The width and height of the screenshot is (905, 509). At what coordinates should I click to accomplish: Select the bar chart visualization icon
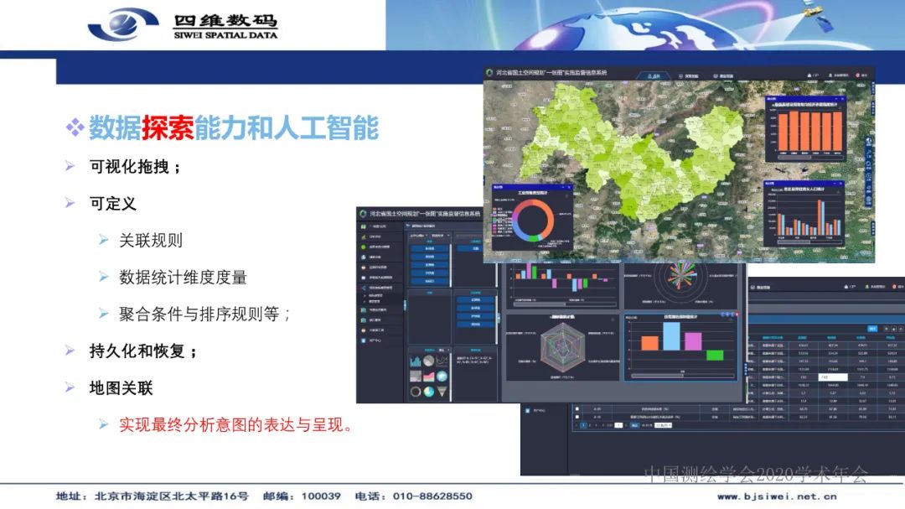tap(416, 361)
